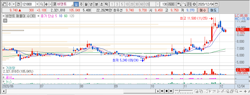This screenshot has width=250, height=95.
Task: Select the 틱 tick period tab
Action: coord(106,4)
